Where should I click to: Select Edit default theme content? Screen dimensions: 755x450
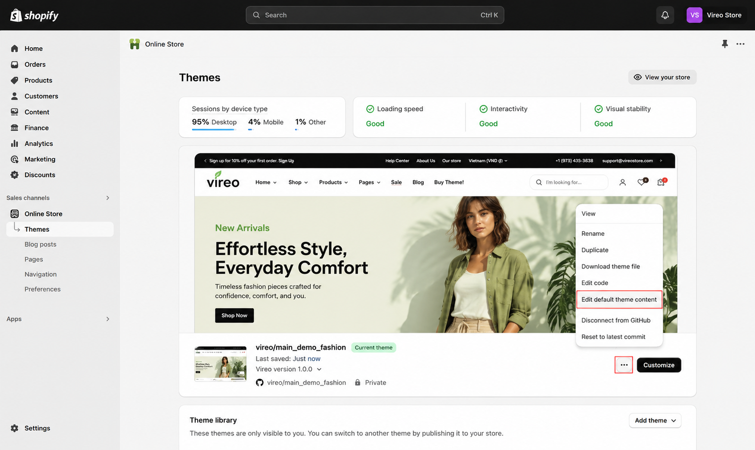(619, 300)
